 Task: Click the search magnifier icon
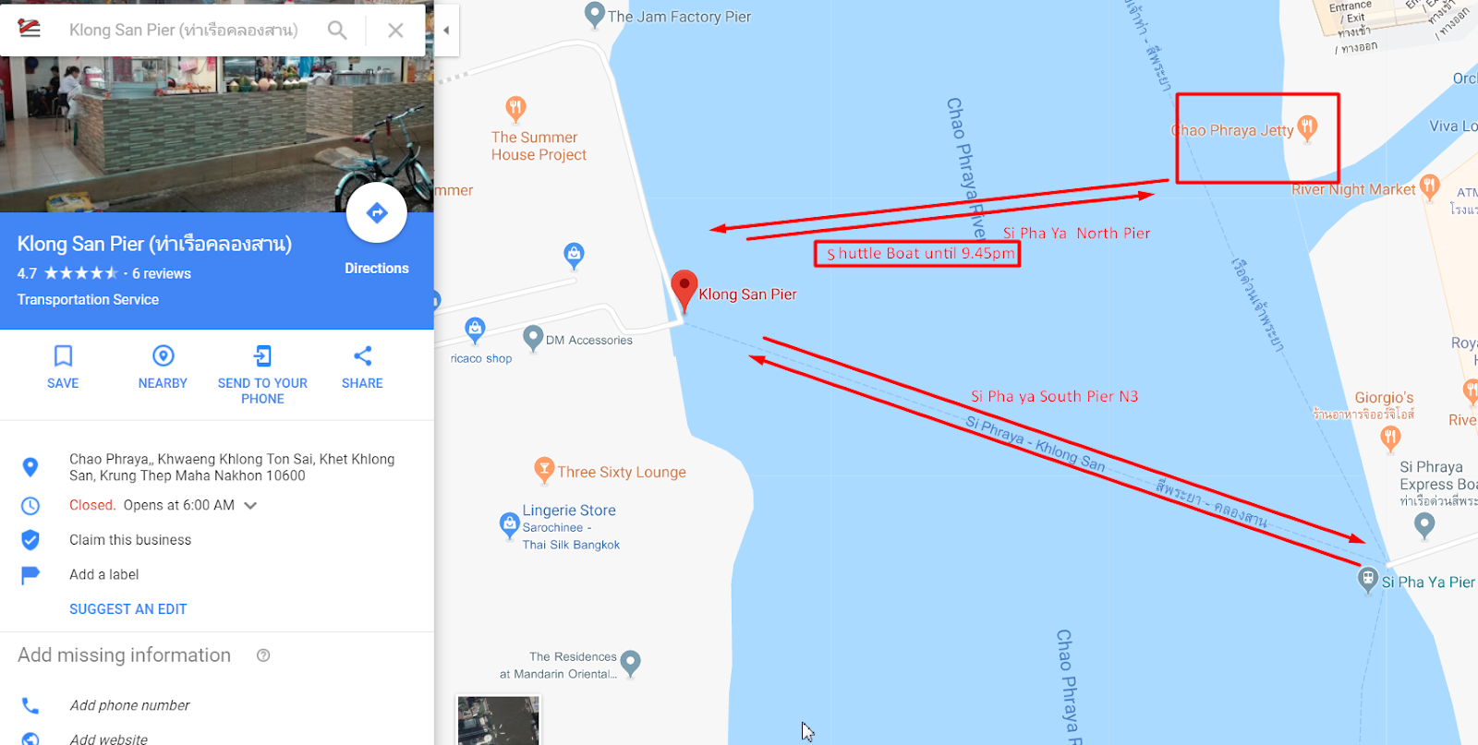click(337, 30)
